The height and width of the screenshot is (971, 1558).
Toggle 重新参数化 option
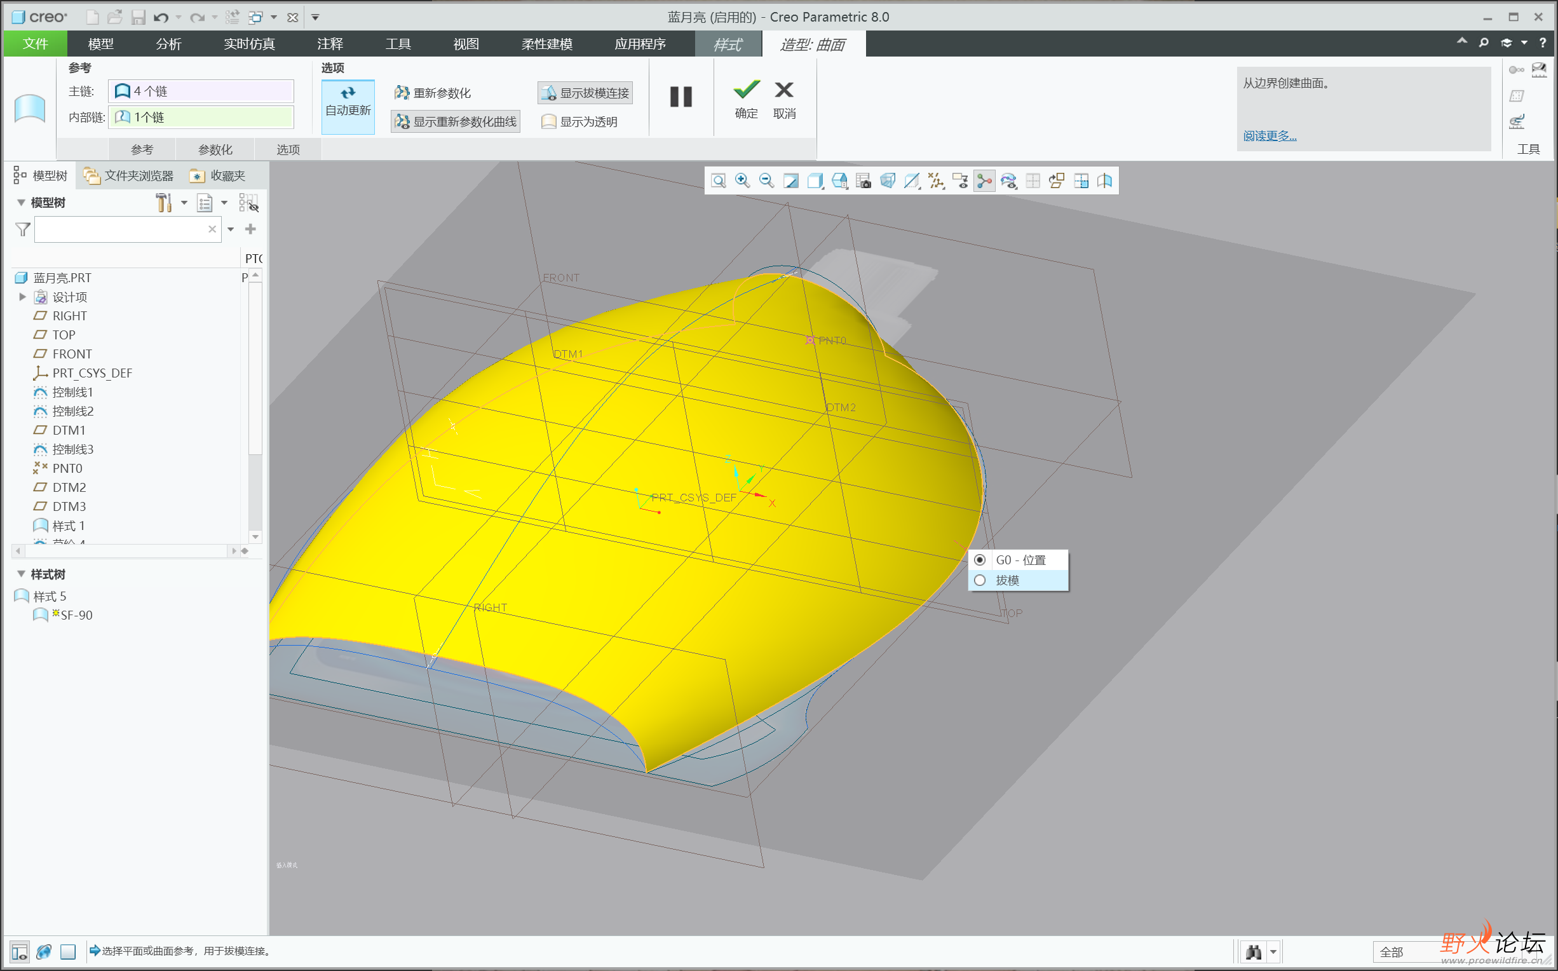point(433,93)
